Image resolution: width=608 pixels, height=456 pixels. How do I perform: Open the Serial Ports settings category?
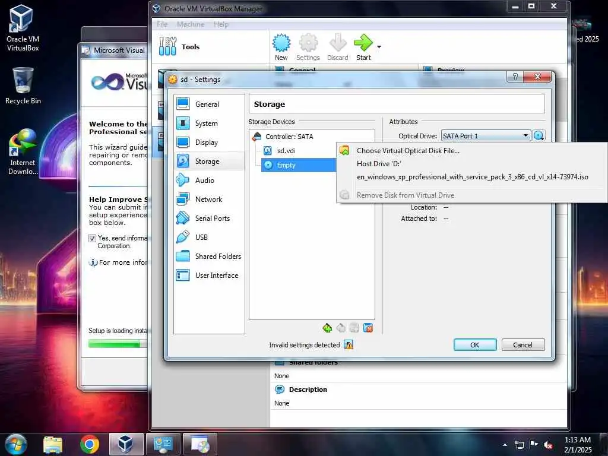[208, 218]
